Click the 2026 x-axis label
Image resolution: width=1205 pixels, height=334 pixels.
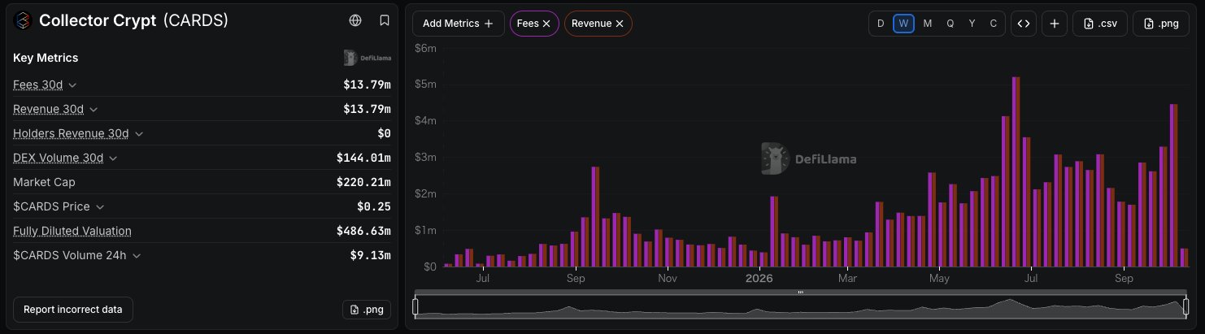coord(759,279)
